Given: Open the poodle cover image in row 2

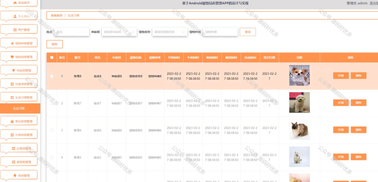Looking at the screenshot, I should (299, 103).
